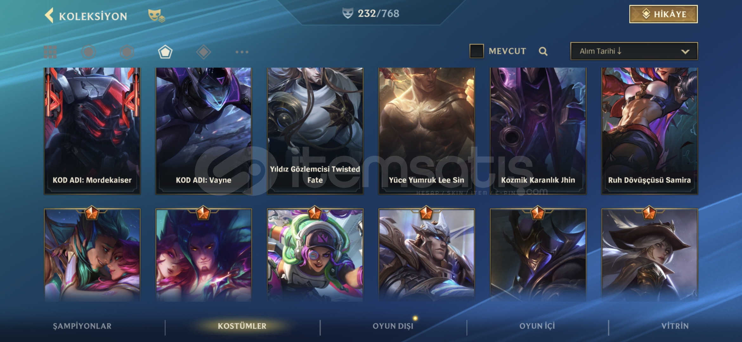Switch to the Oyun İçi tab
Viewport: 742px width, 342px height.
tap(537, 326)
